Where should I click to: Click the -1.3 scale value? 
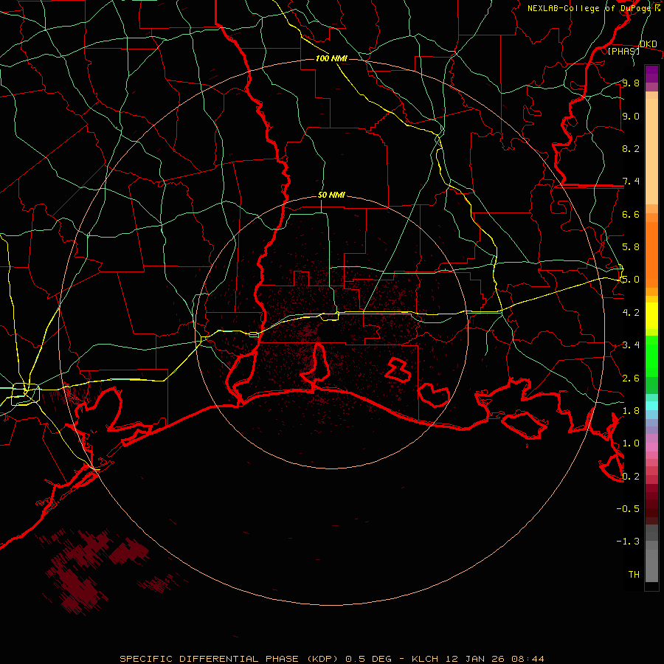click(628, 542)
